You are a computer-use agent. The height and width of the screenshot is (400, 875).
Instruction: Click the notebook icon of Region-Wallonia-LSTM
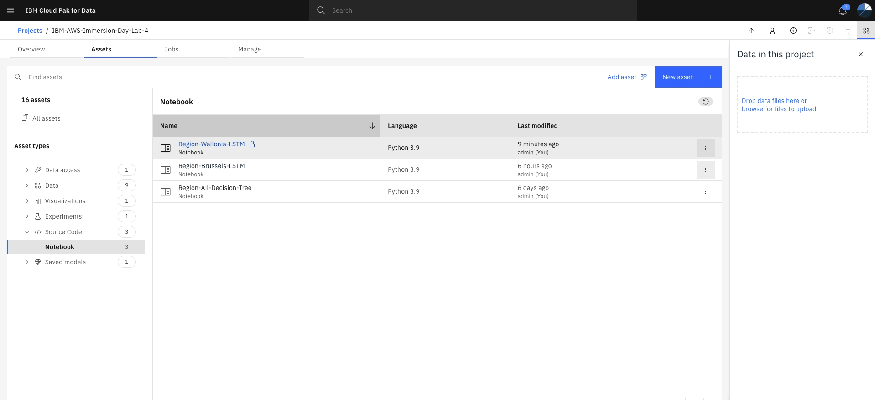click(x=166, y=148)
